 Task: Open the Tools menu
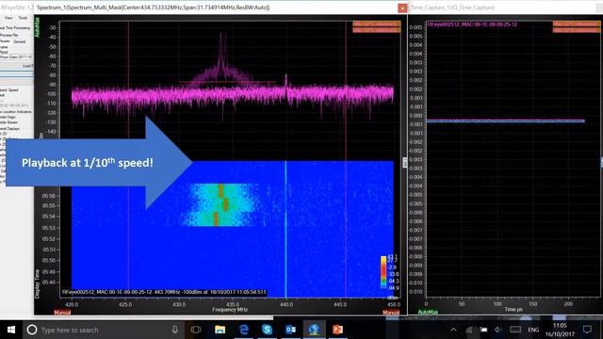23,18
